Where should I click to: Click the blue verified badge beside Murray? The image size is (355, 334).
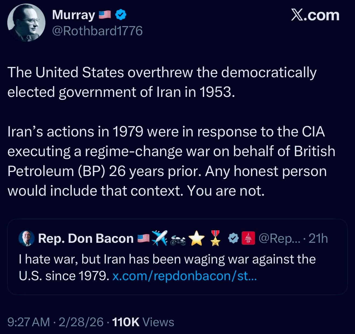[121, 15]
